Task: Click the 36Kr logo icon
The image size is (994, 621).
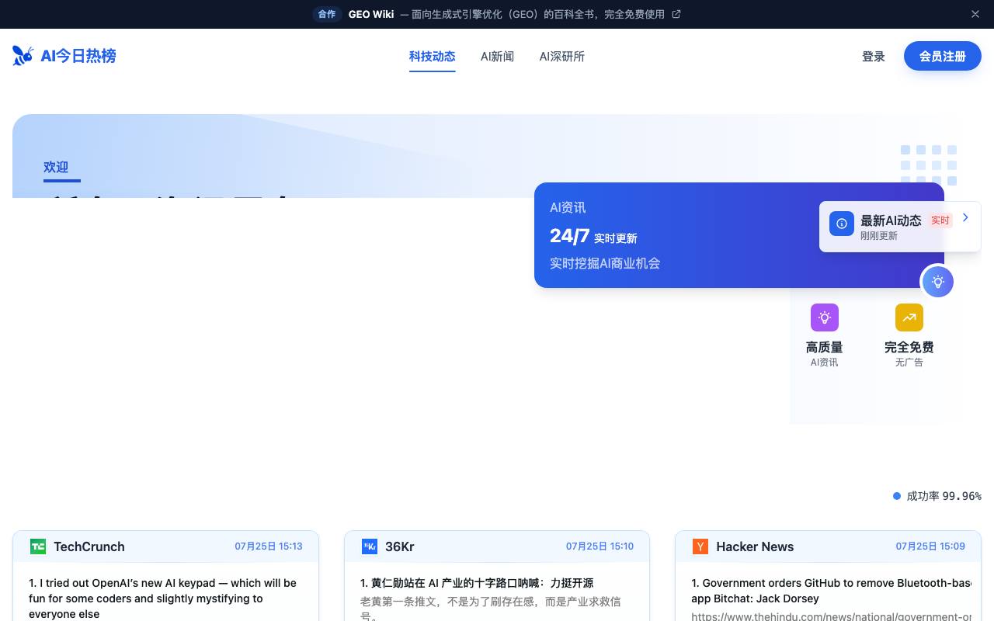Action: tap(370, 546)
